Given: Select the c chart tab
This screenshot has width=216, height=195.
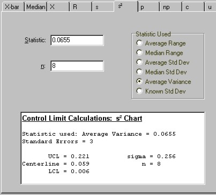Looking at the screenshot, I should click(193, 7).
